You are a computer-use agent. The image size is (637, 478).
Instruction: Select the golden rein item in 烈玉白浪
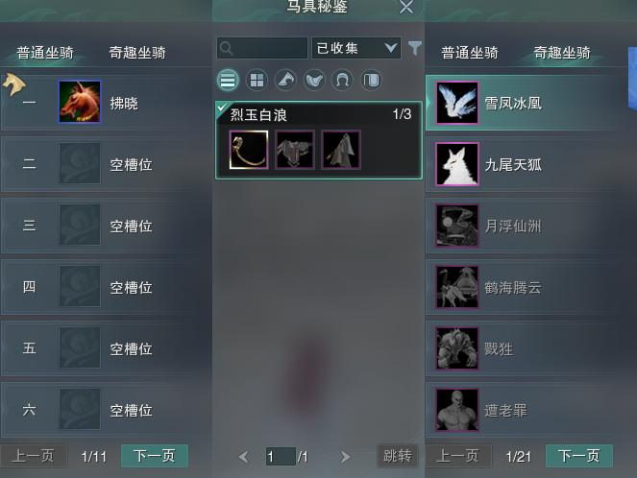coord(249,150)
